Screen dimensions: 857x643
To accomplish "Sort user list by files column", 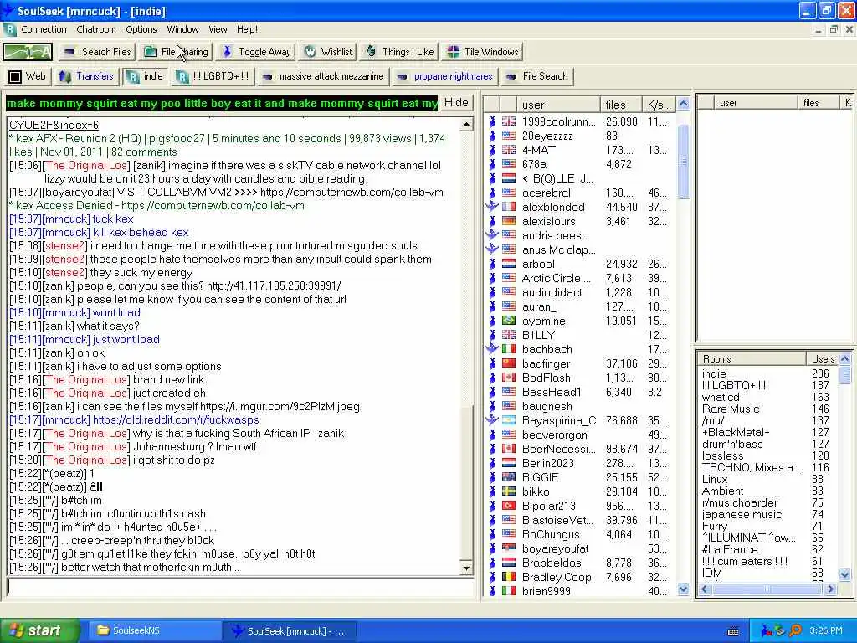I will [621, 105].
